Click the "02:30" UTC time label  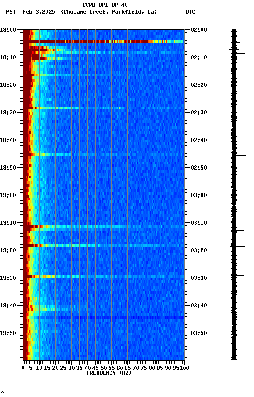tap(199, 113)
